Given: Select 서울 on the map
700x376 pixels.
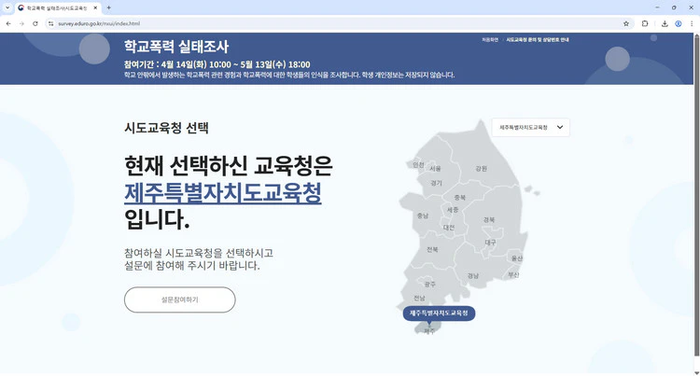Looking at the screenshot, I should 435,169.
